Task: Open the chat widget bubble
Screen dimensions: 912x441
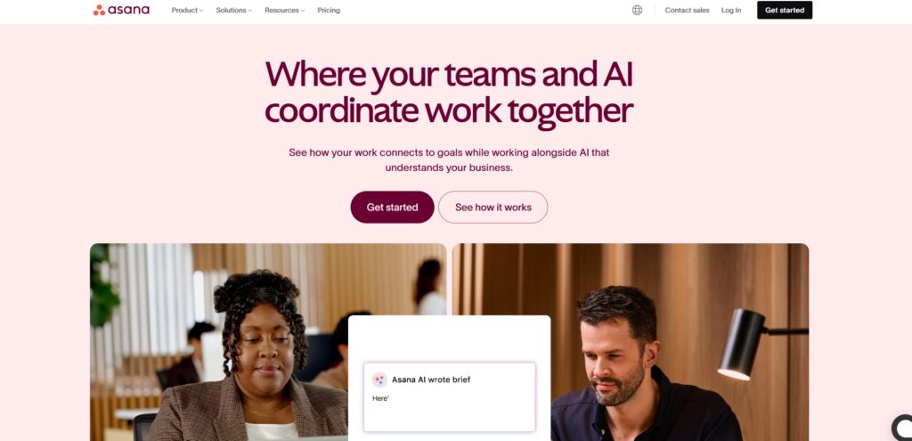Action: coord(903,428)
